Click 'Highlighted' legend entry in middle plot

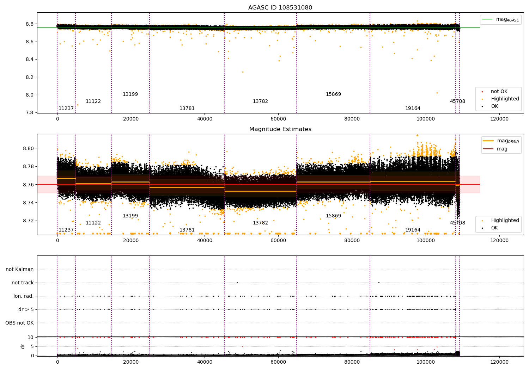click(x=505, y=221)
